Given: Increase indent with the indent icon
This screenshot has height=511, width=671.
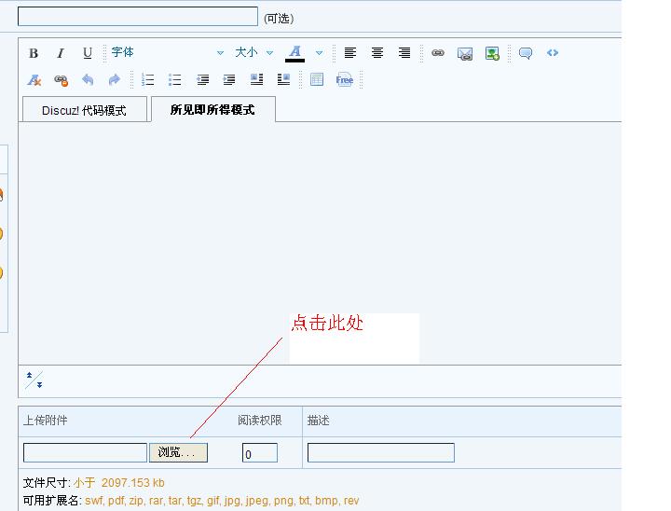Looking at the screenshot, I should coord(229,79).
